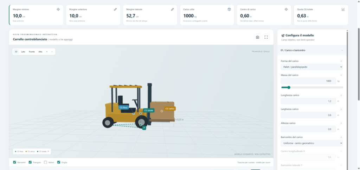The image size is (360, 170).
Task: Click the Carico utile value 1000
Action: click(x=188, y=16)
